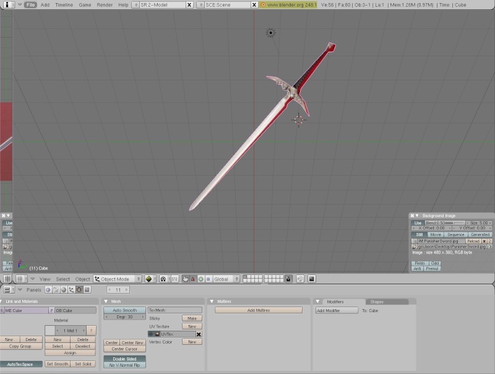The width and height of the screenshot is (495, 374).
Task: Click Add Modifier button
Action: (x=337, y=310)
